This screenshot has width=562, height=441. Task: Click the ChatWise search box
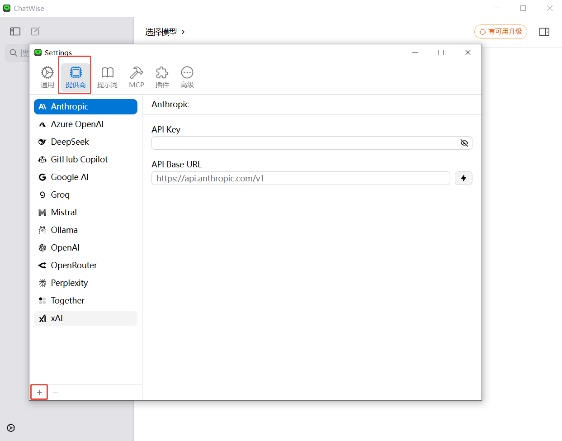point(17,53)
